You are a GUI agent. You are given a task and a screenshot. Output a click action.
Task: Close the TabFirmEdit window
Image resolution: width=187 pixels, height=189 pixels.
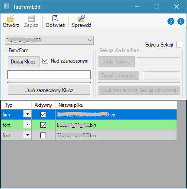point(177,7)
